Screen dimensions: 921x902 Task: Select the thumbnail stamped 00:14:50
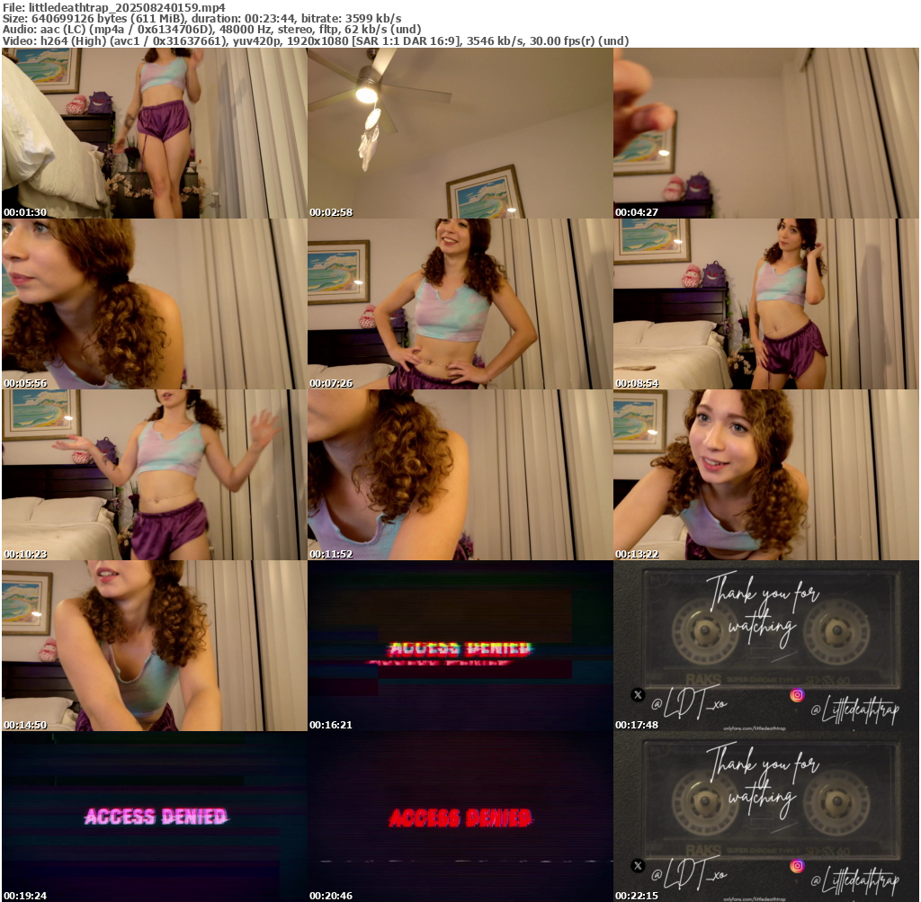pos(154,646)
